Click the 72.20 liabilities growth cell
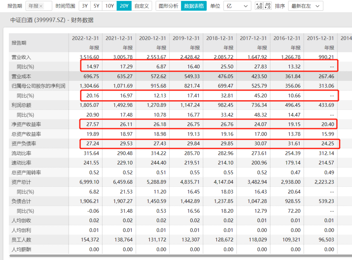 point(294,211)
